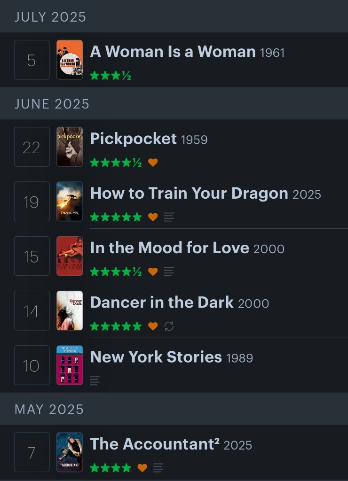
Task: Click heart icon on In the Mood for Love
Action: point(153,272)
